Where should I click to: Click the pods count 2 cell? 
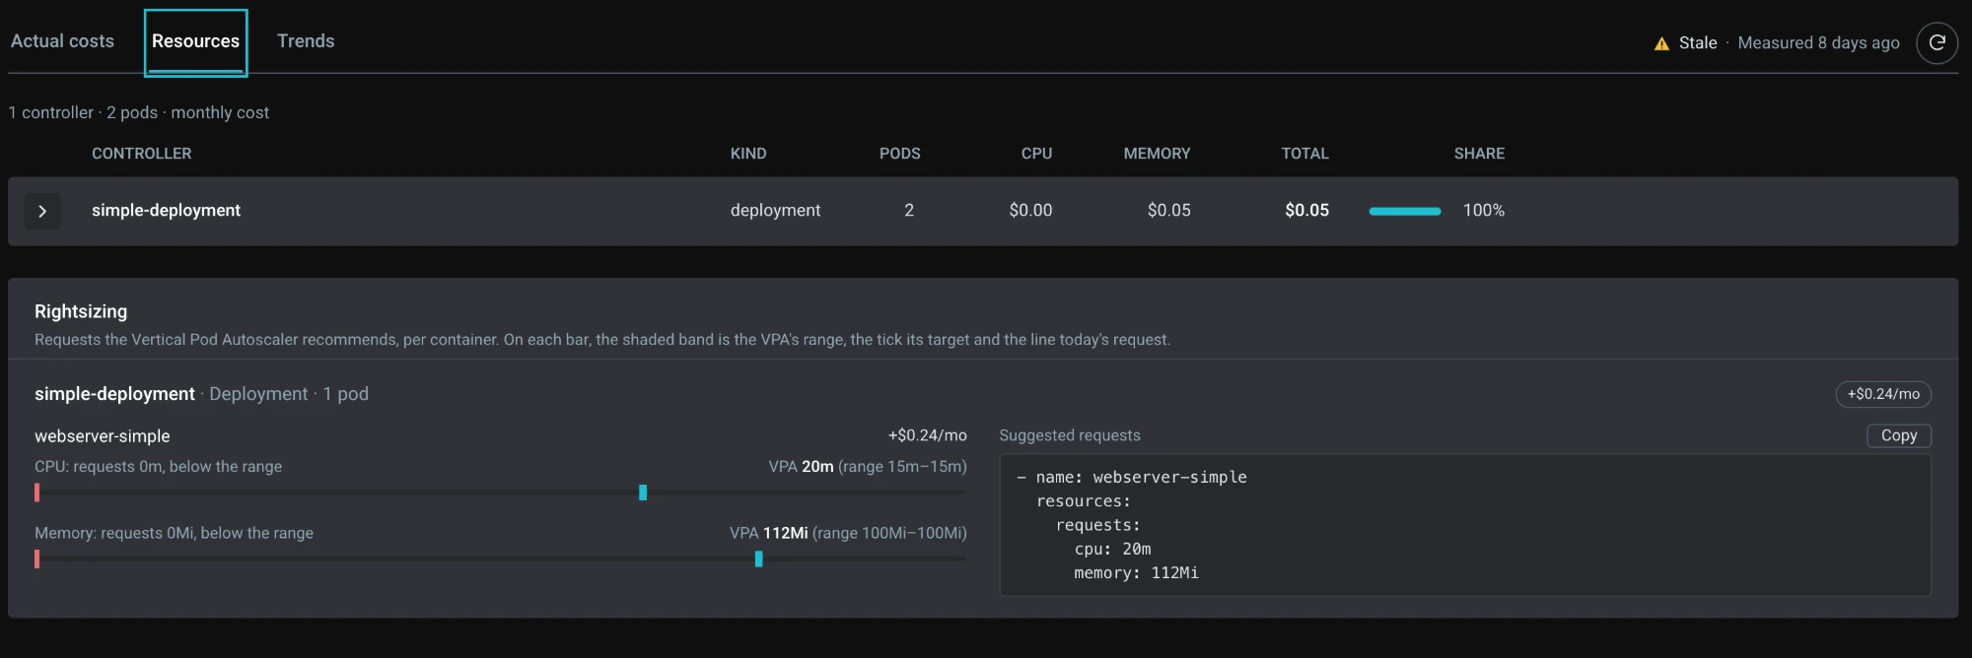[909, 210]
